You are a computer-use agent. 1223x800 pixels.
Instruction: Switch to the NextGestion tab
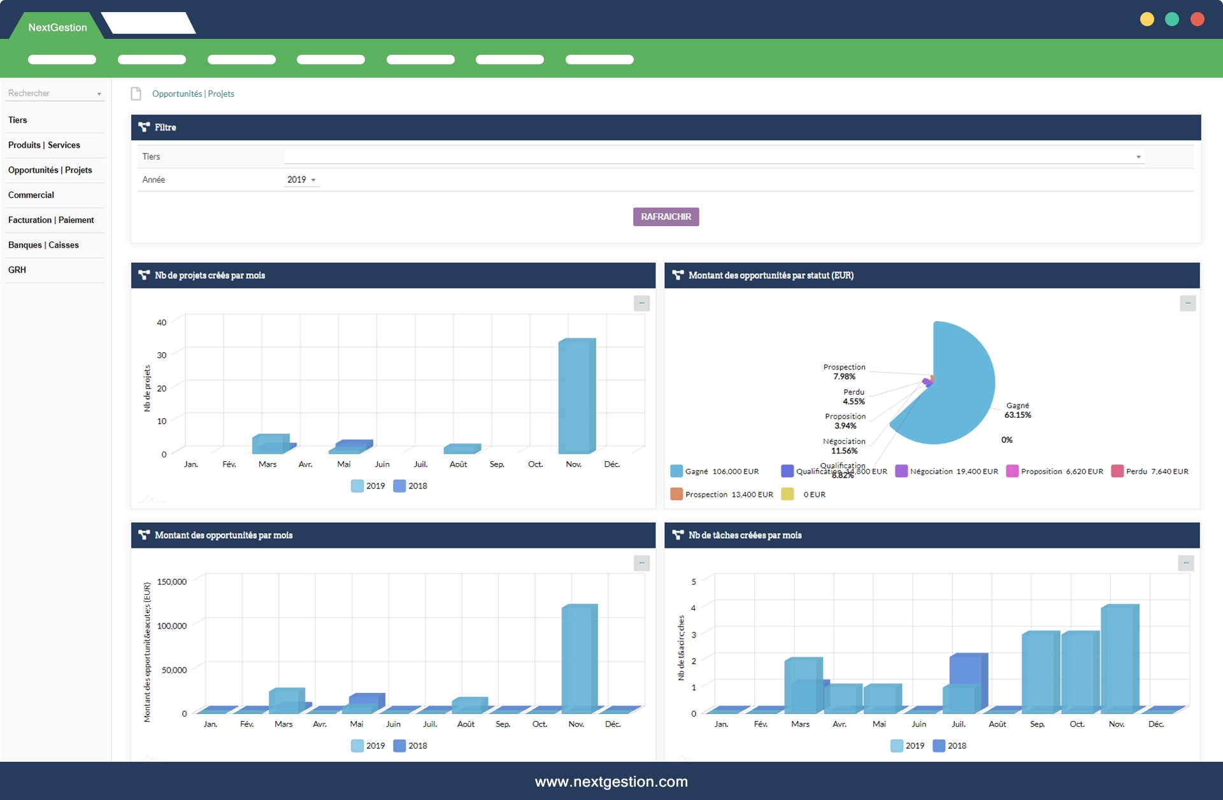pyautogui.click(x=57, y=27)
